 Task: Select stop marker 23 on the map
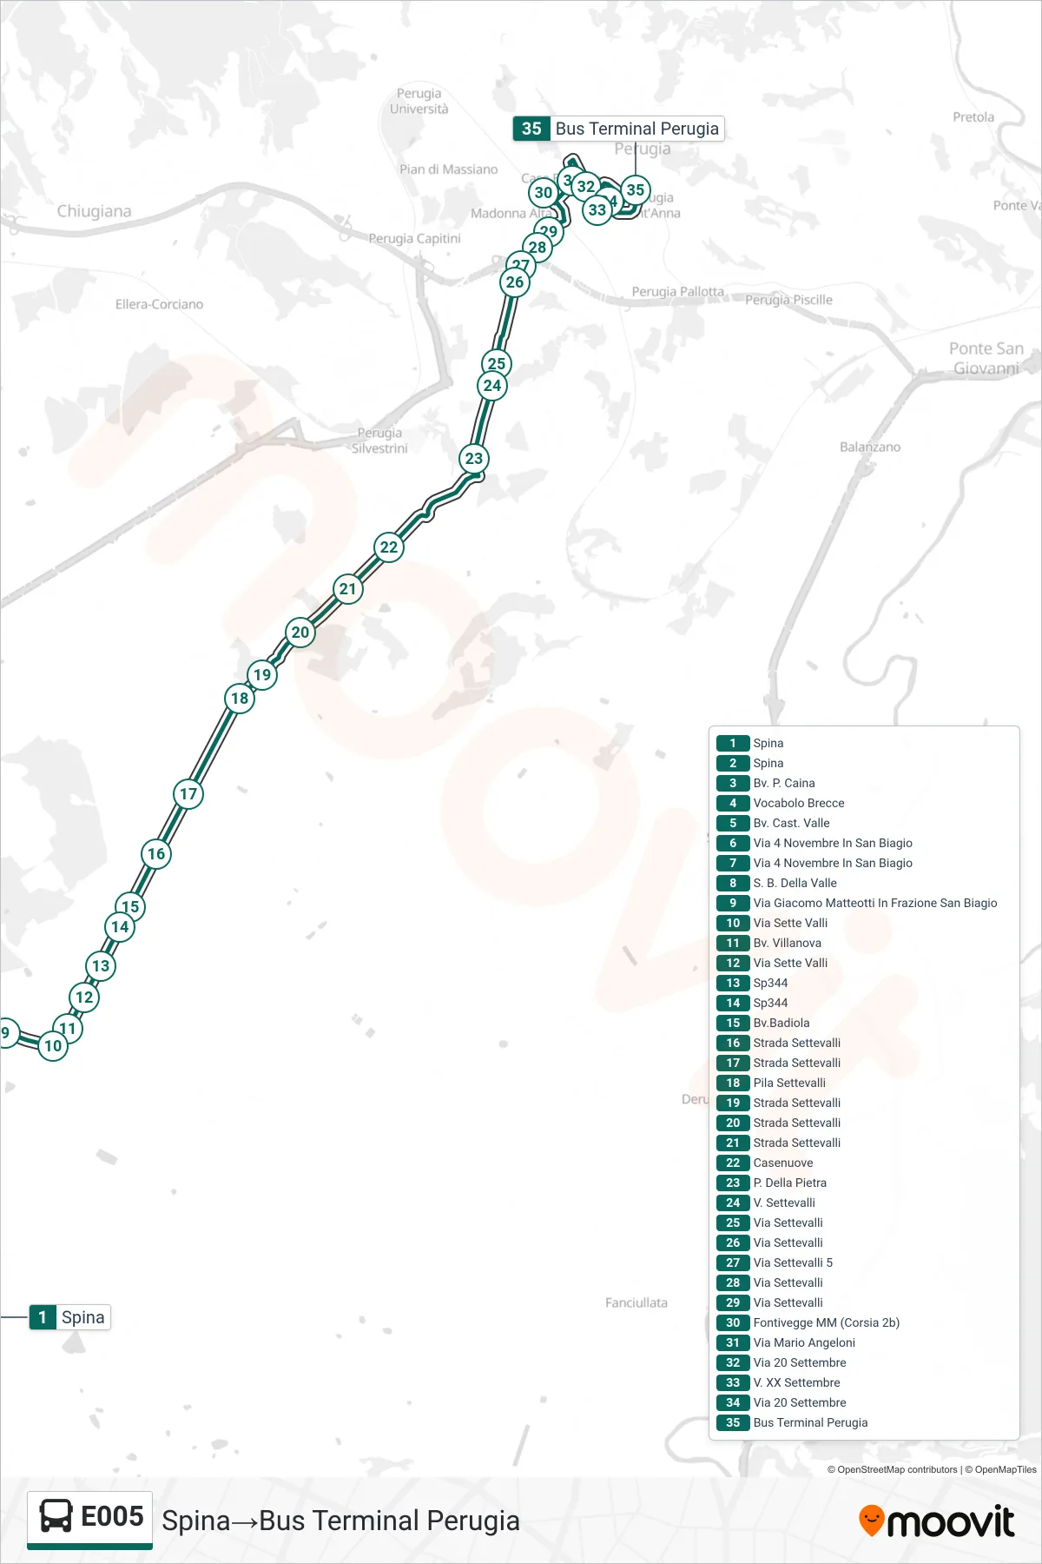click(x=474, y=459)
